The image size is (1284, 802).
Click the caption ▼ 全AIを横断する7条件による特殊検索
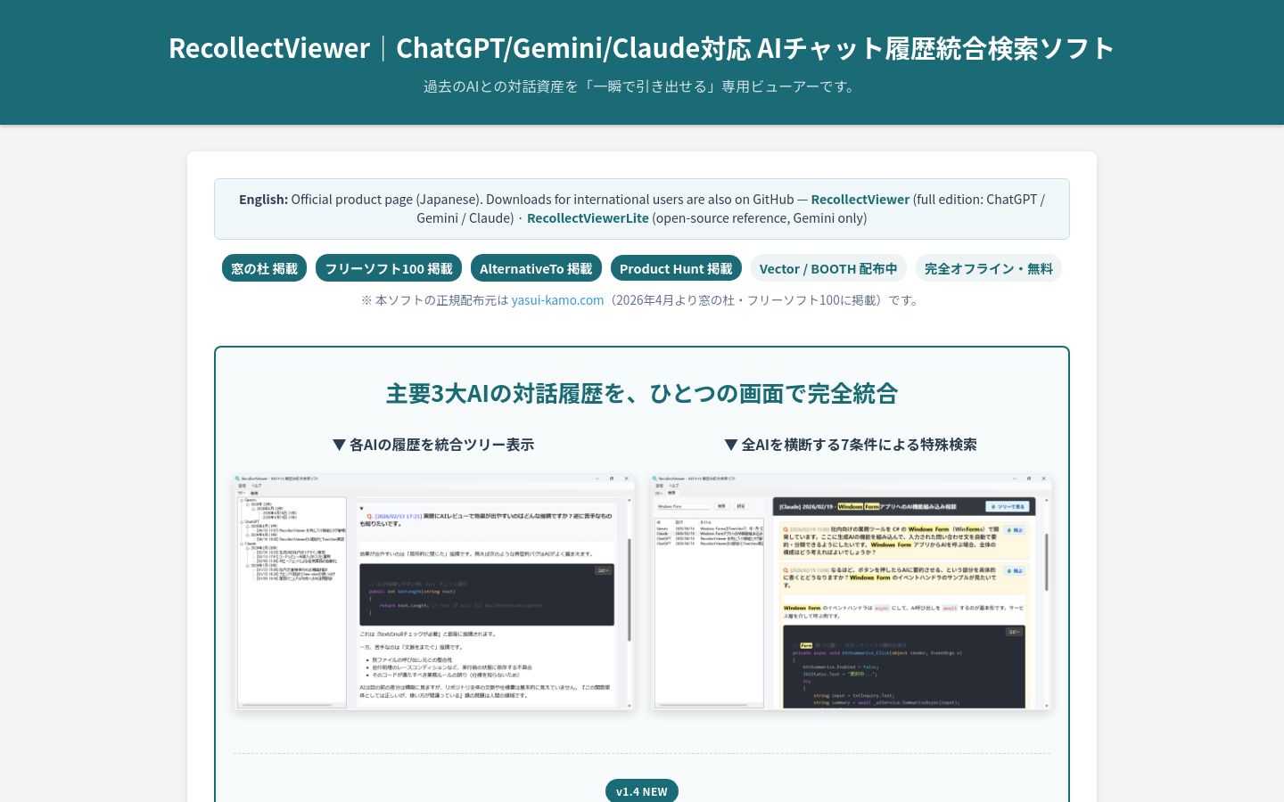click(x=851, y=445)
